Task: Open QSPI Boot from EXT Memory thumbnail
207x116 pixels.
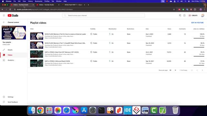Action: tap(37, 54)
